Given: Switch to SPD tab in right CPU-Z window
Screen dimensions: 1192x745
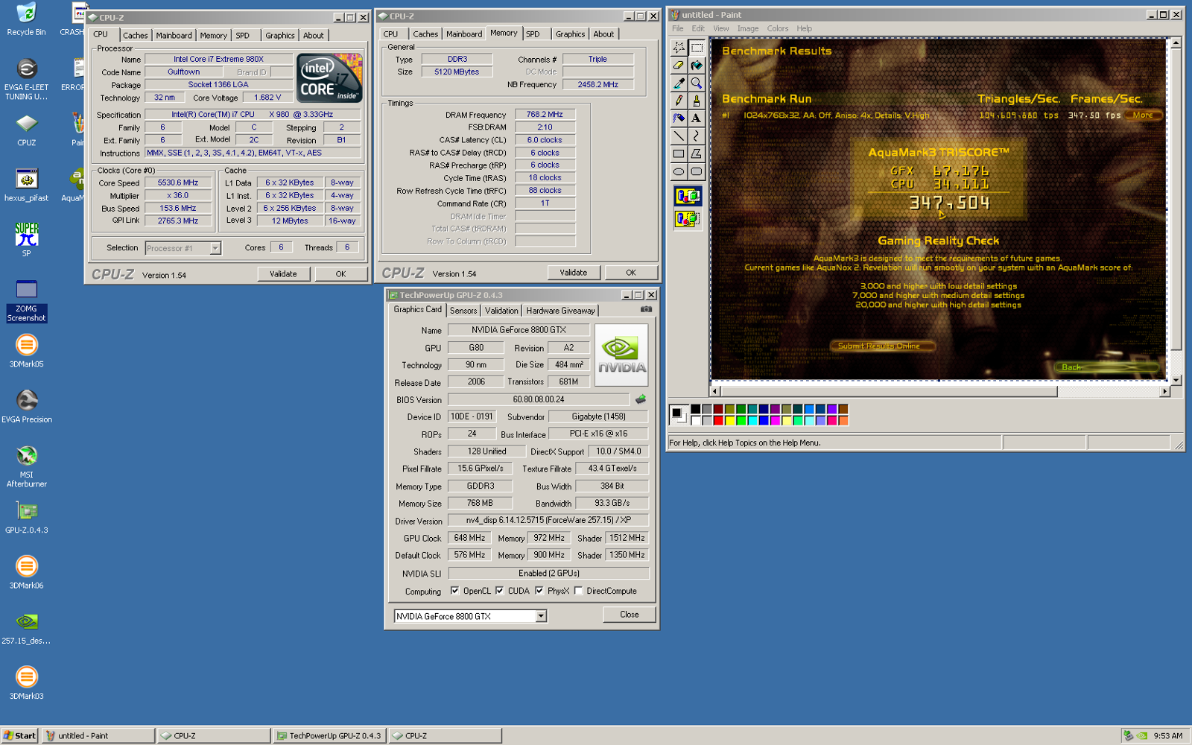Looking at the screenshot, I should tap(533, 34).
